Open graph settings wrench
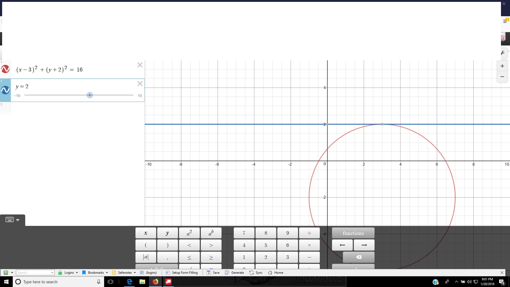This screenshot has height=287, width=510. click(503, 53)
